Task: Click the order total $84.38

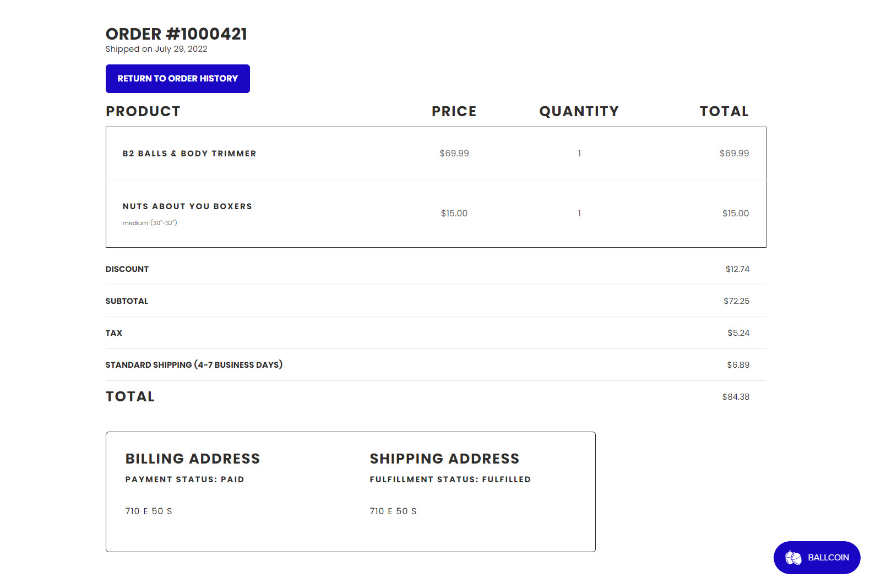Action: 736,397
